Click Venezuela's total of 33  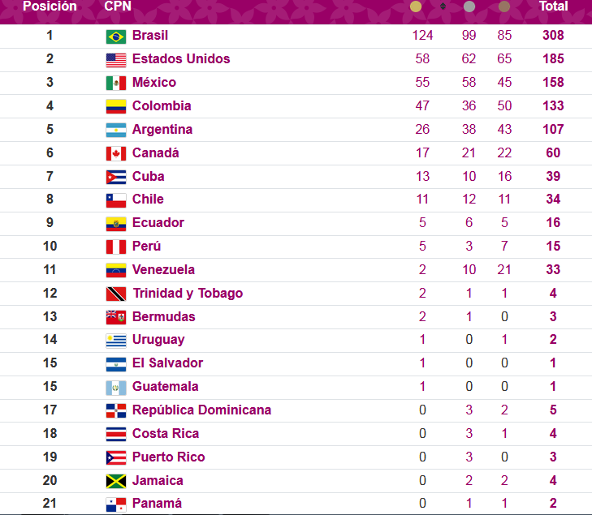pyautogui.click(x=553, y=269)
